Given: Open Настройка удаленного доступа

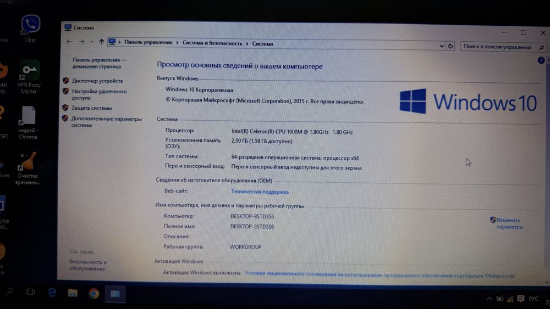Looking at the screenshot, I should pyautogui.click(x=99, y=94).
